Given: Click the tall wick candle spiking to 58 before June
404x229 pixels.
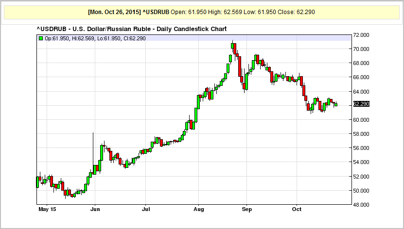Looking at the screenshot, I should [93, 154].
